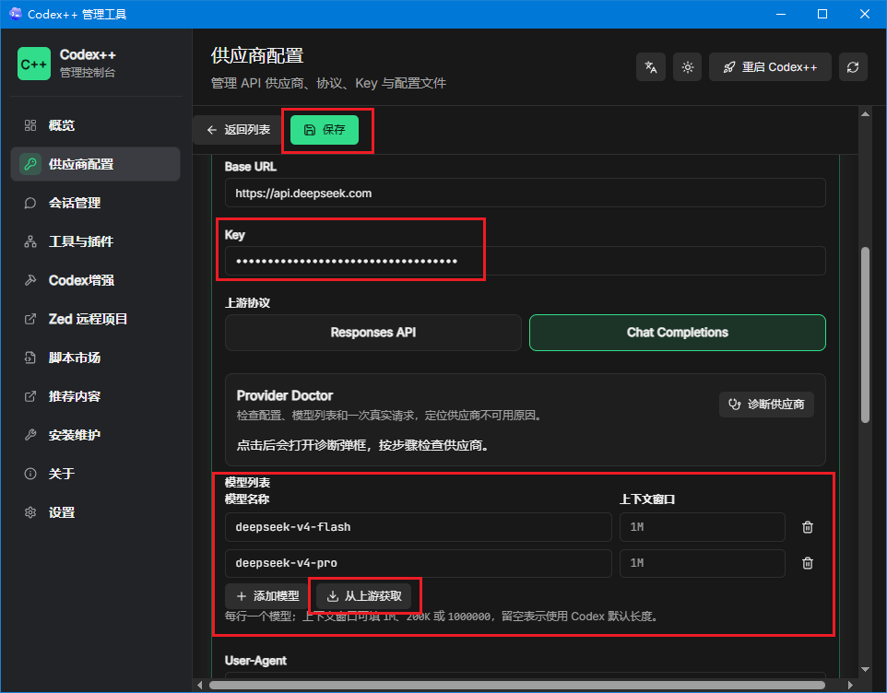
Task: Click the scroll up arrow
Action: [x=865, y=114]
